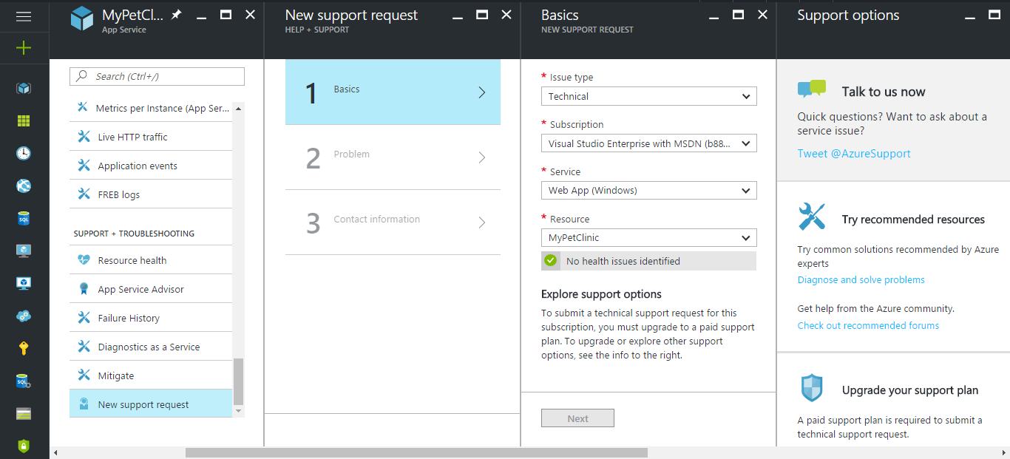Open the resource groups cube icon in sidebar
Image resolution: width=1010 pixels, height=459 pixels.
coord(24,89)
